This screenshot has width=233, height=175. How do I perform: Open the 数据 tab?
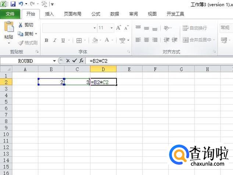pyautogui.click(x=115, y=14)
